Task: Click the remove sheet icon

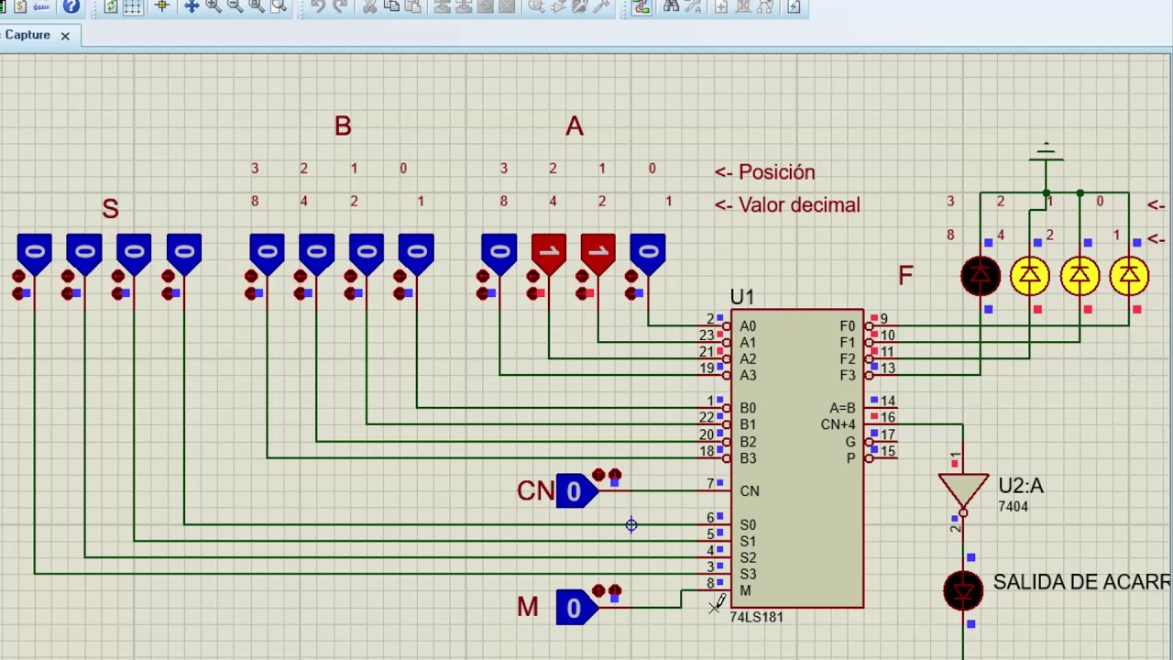Action: [x=744, y=6]
